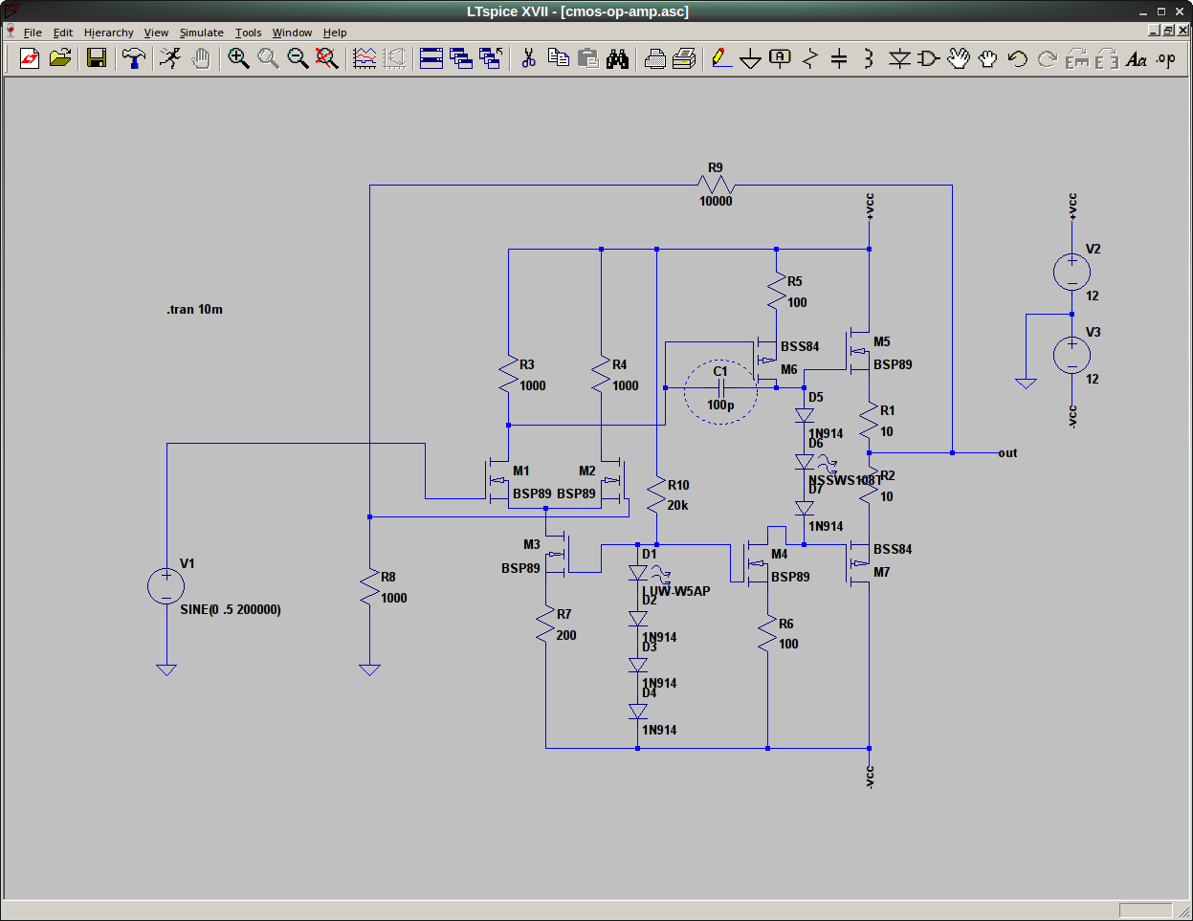Click the .tran 10m simulation directive
Viewport: 1193px width, 921px height.
194,310
